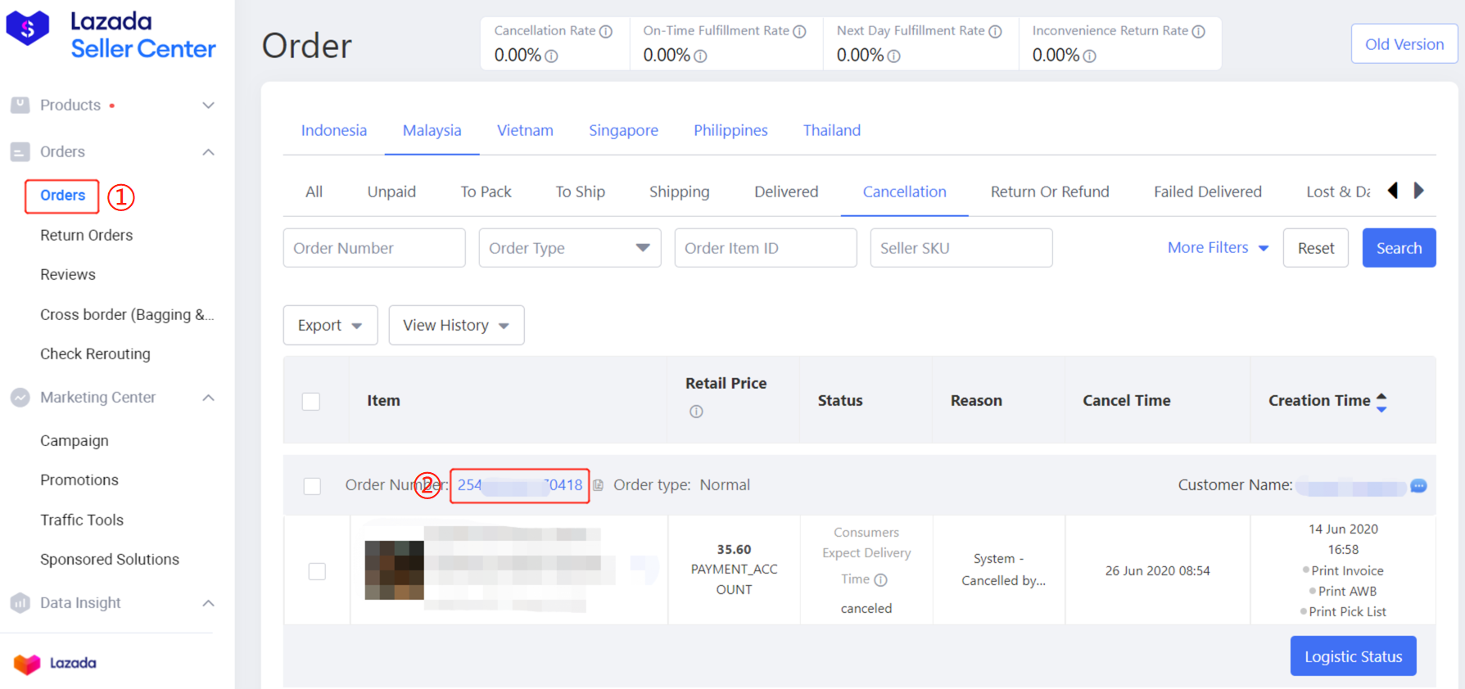
Task: Click the Logistic Status button
Action: (x=1353, y=656)
